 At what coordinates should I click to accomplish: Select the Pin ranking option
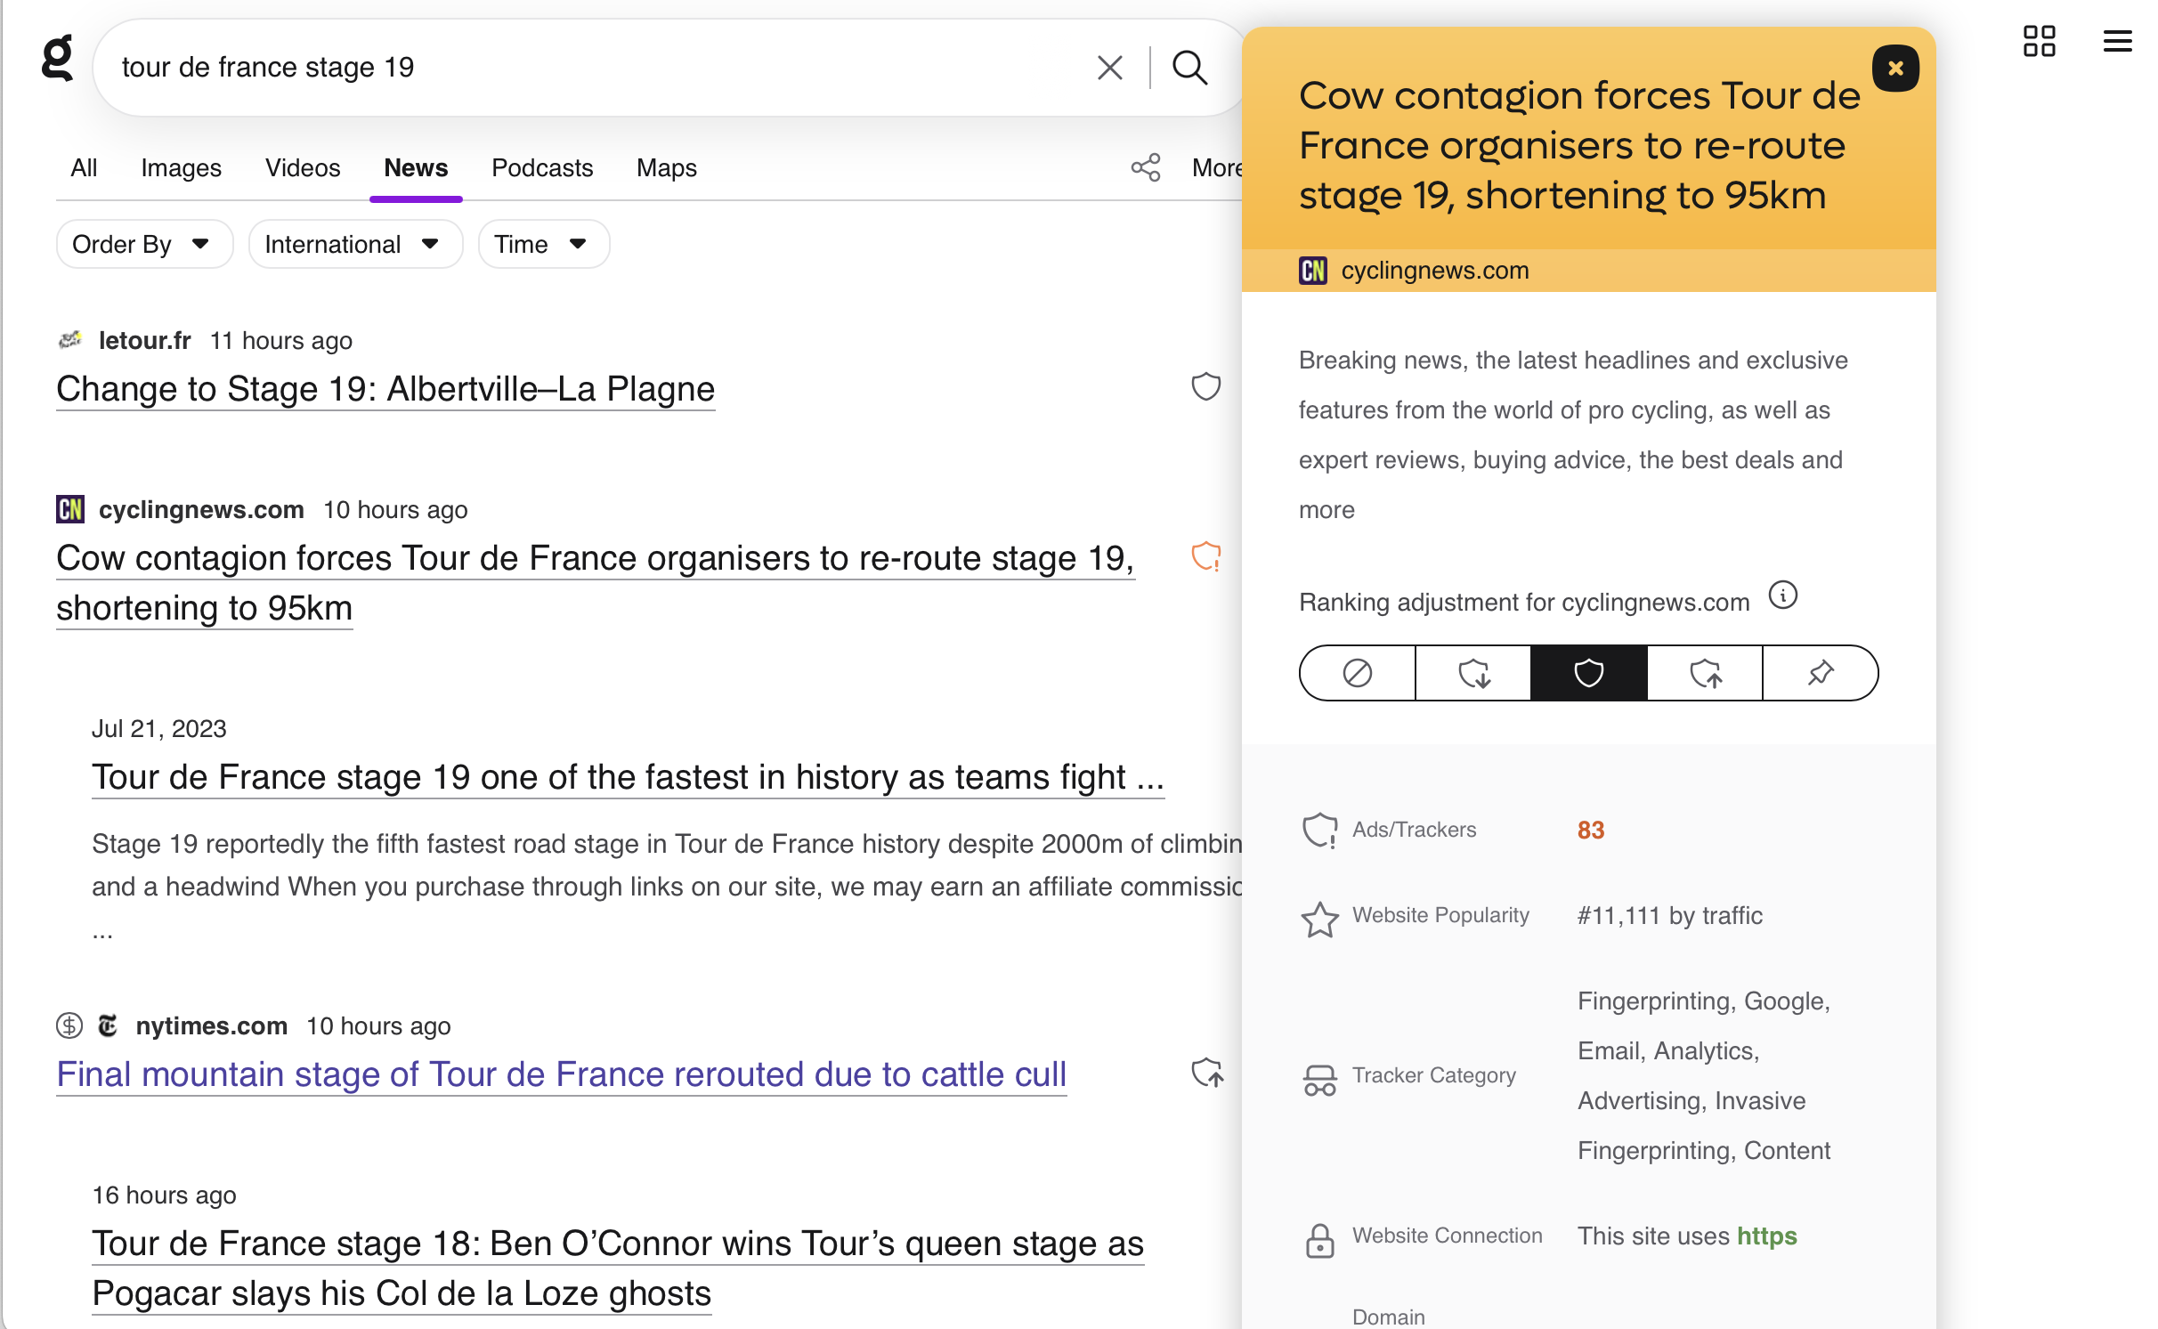(x=1821, y=673)
